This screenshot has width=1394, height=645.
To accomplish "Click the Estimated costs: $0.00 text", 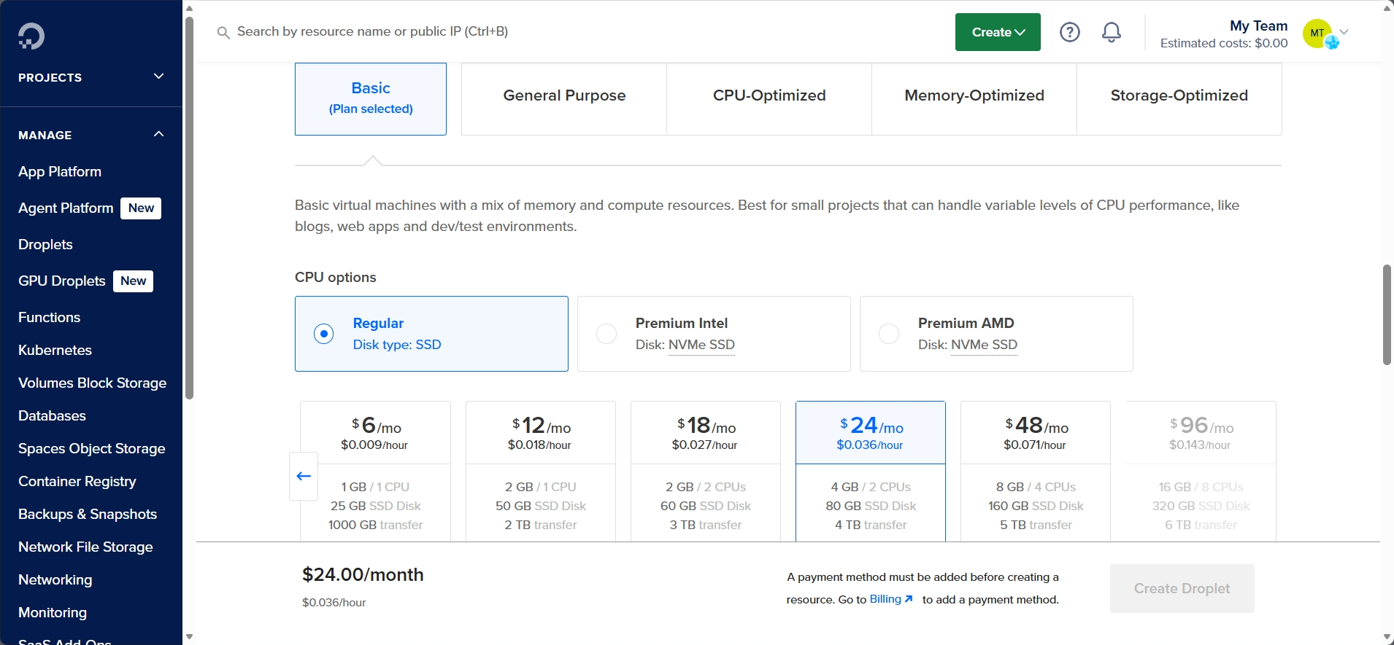I will (x=1224, y=43).
